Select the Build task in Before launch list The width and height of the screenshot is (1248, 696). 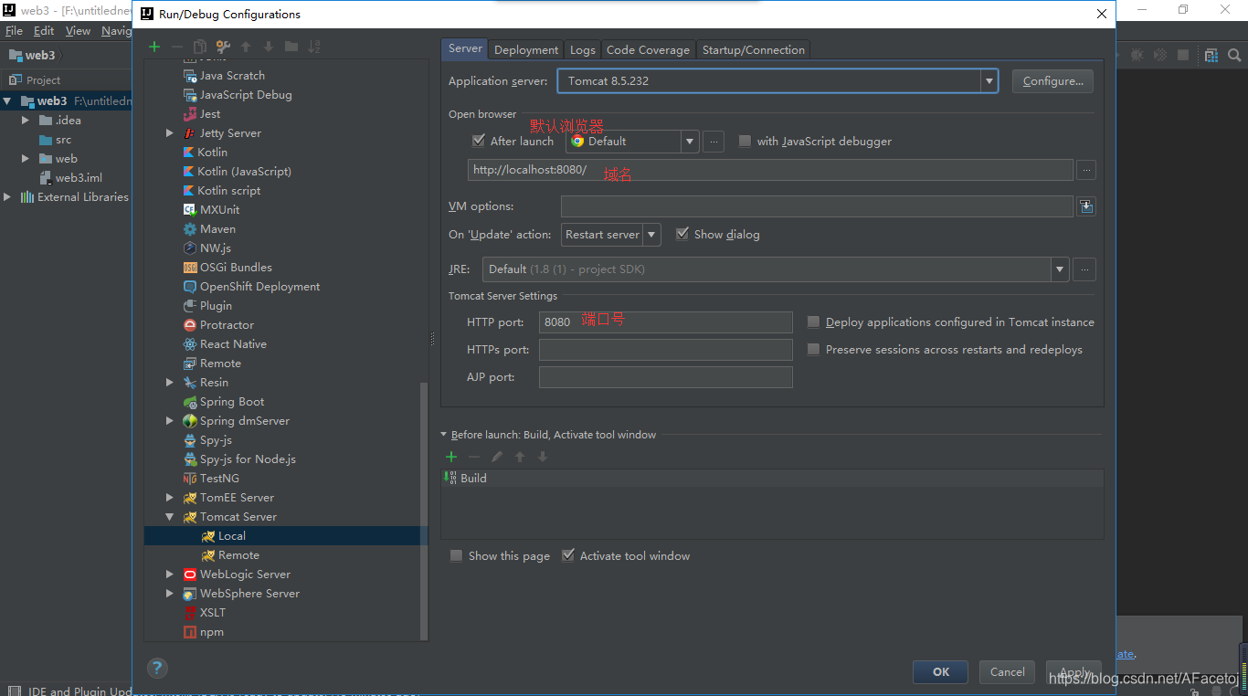[x=772, y=478]
